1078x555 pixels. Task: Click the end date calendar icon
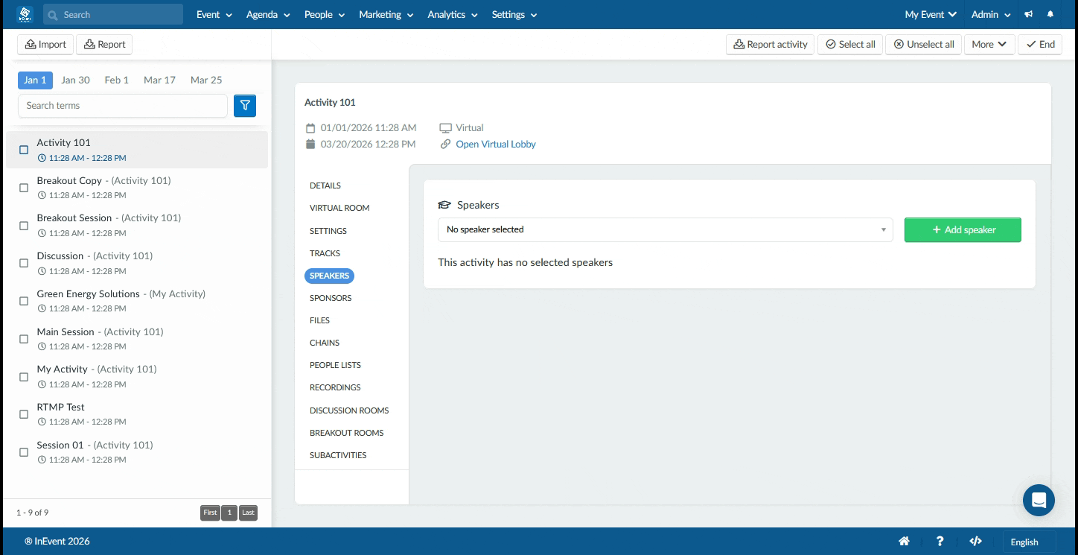310,145
